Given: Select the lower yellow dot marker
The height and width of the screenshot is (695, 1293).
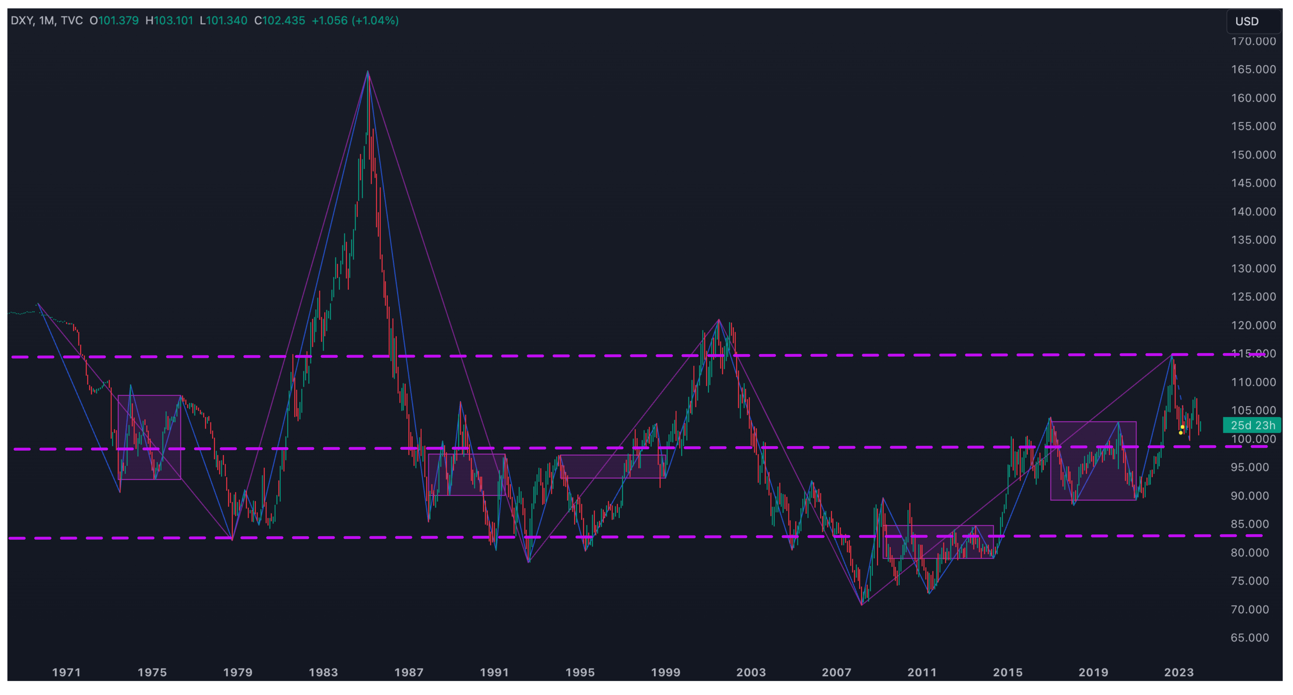Looking at the screenshot, I should [1181, 432].
